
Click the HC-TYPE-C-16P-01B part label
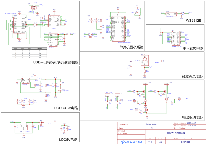coord(11,14)
